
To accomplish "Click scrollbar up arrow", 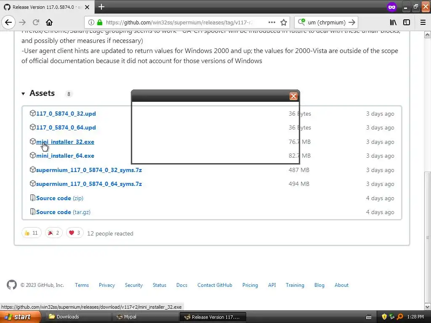I will tap(428, 34).
